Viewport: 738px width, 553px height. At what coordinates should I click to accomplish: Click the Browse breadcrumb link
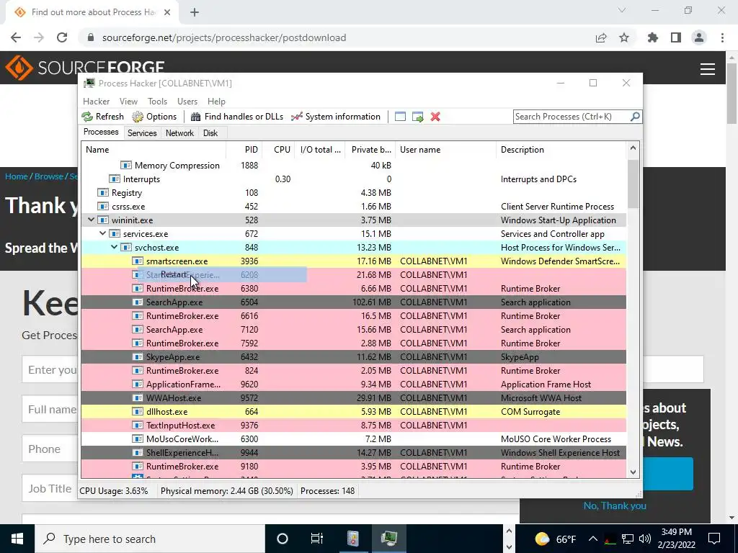[49, 176]
